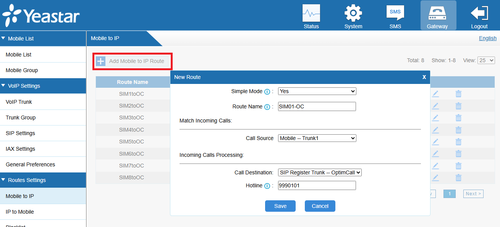Screen dimensions: 500x227
Task: Focus the Hotline input field
Action: coord(317,185)
